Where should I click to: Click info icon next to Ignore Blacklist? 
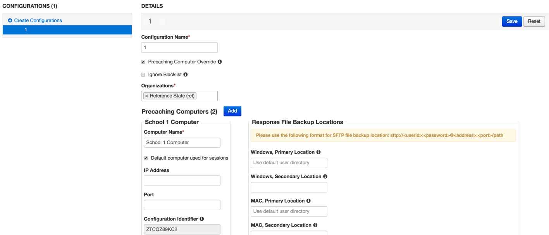(185, 75)
